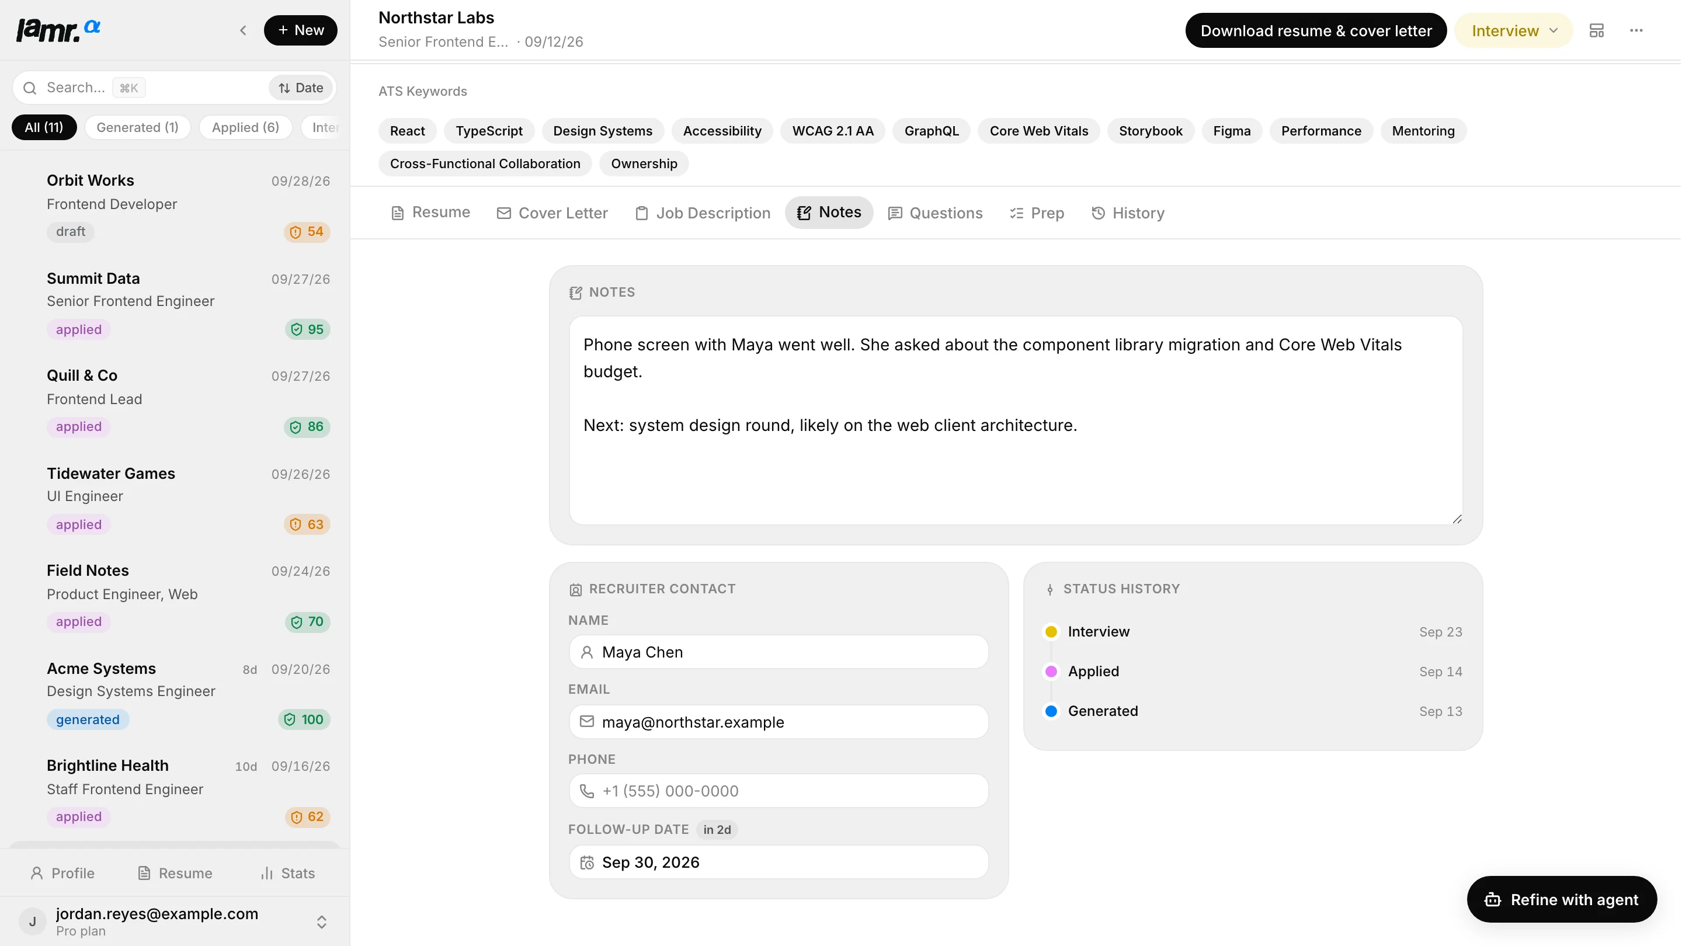
Task: Click the Core Web Vitals keyword chip
Action: 1039,131
